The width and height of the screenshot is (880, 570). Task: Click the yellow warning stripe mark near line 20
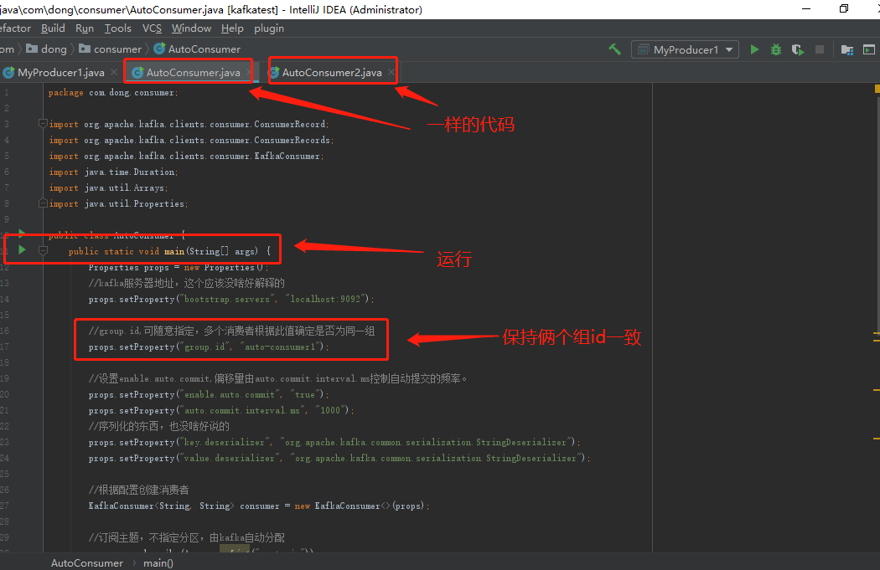876,389
